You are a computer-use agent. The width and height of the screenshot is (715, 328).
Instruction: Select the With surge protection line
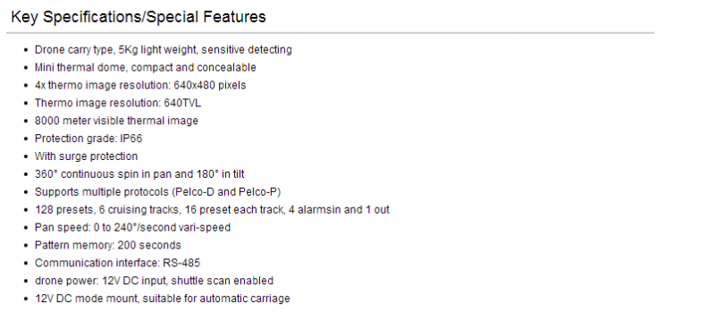pos(86,156)
